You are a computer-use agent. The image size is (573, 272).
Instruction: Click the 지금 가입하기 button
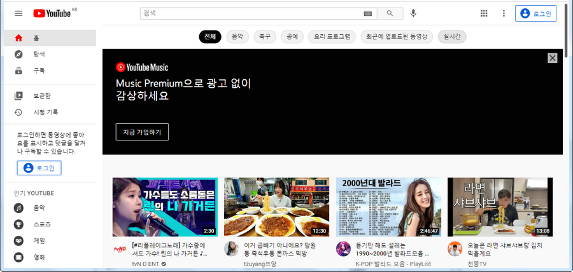tap(142, 132)
